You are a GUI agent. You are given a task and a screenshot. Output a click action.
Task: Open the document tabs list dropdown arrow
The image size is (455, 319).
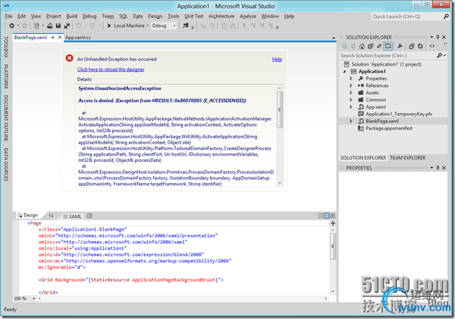[x=333, y=38]
